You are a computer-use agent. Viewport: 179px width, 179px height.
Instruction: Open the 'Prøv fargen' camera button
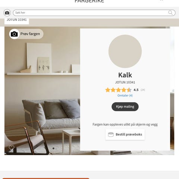[x=26, y=34]
